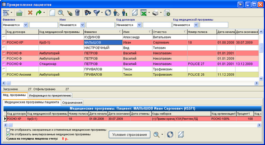The width and height of the screenshot is (265, 145).
Task: Open Код договора filter condition dropdown
Action: (139, 25)
